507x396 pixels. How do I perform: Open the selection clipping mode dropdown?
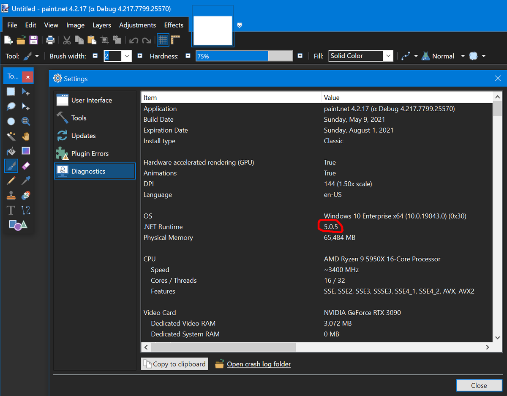[477, 56]
